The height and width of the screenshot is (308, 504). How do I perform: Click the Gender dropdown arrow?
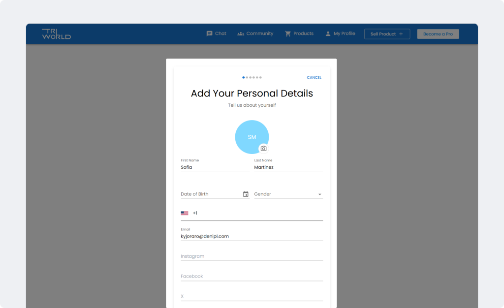click(319, 194)
